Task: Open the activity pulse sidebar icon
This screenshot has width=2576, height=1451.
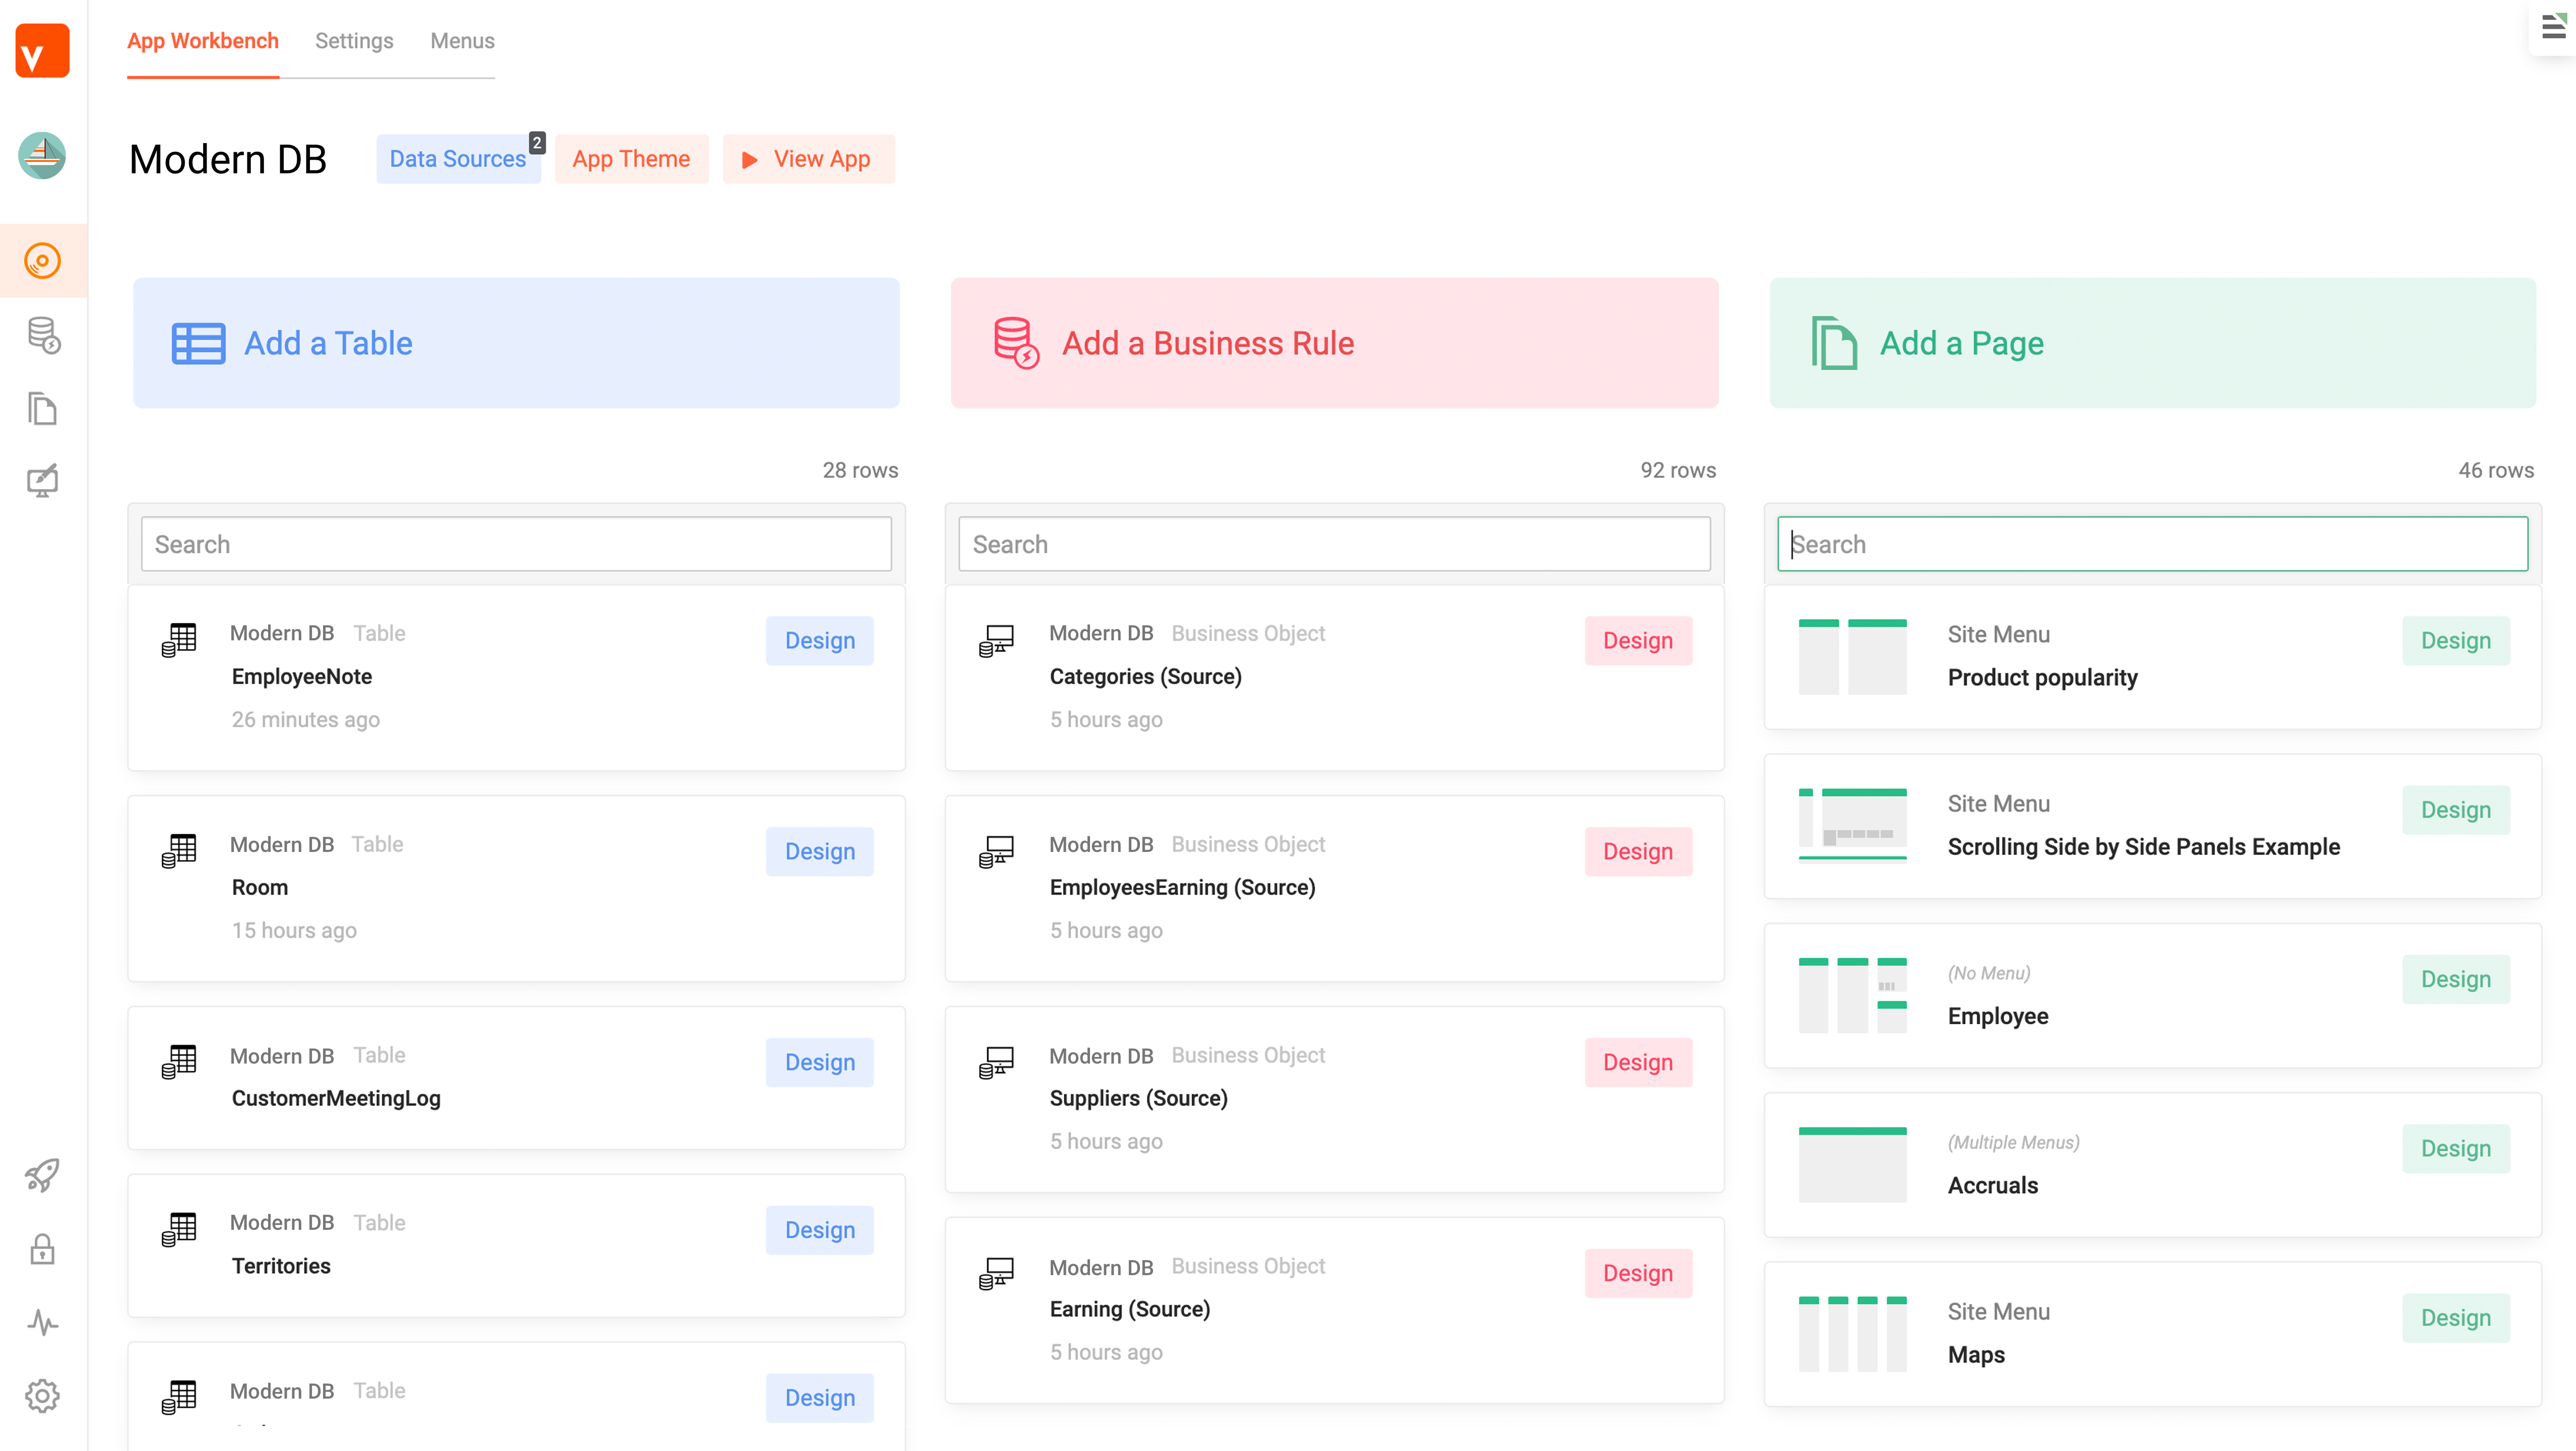Action: [42, 1322]
